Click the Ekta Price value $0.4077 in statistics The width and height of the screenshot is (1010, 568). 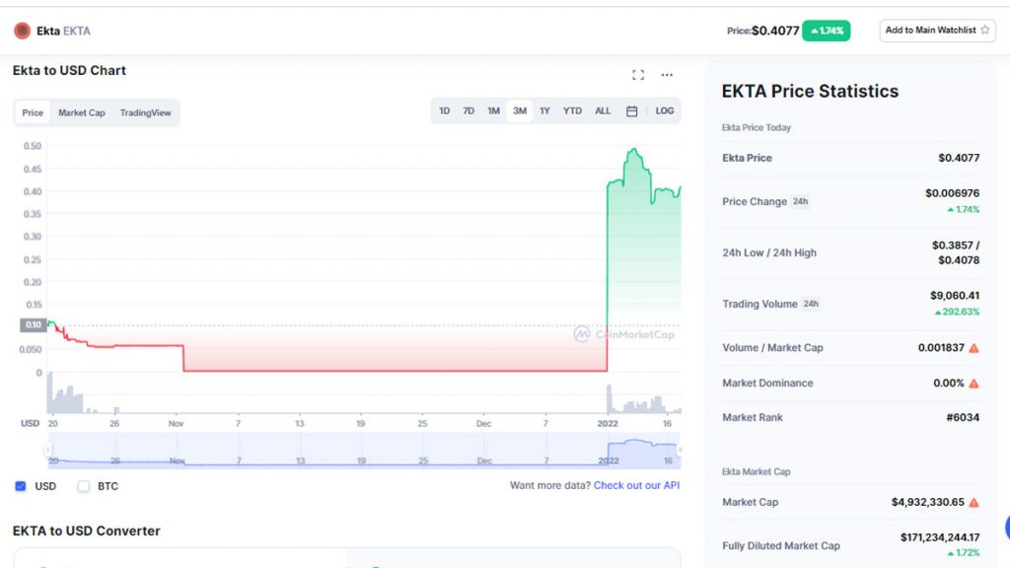click(x=959, y=158)
